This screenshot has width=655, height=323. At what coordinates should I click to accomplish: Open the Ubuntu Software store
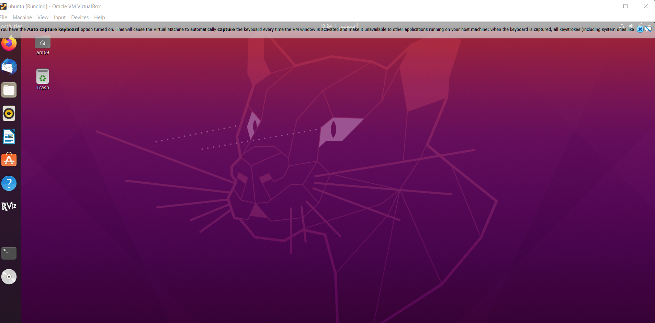[x=9, y=160]
